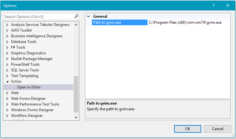Confirm with the OK button
Image resolution: width=236 pixels, height=139 pixels.
[x=188, y=129]
